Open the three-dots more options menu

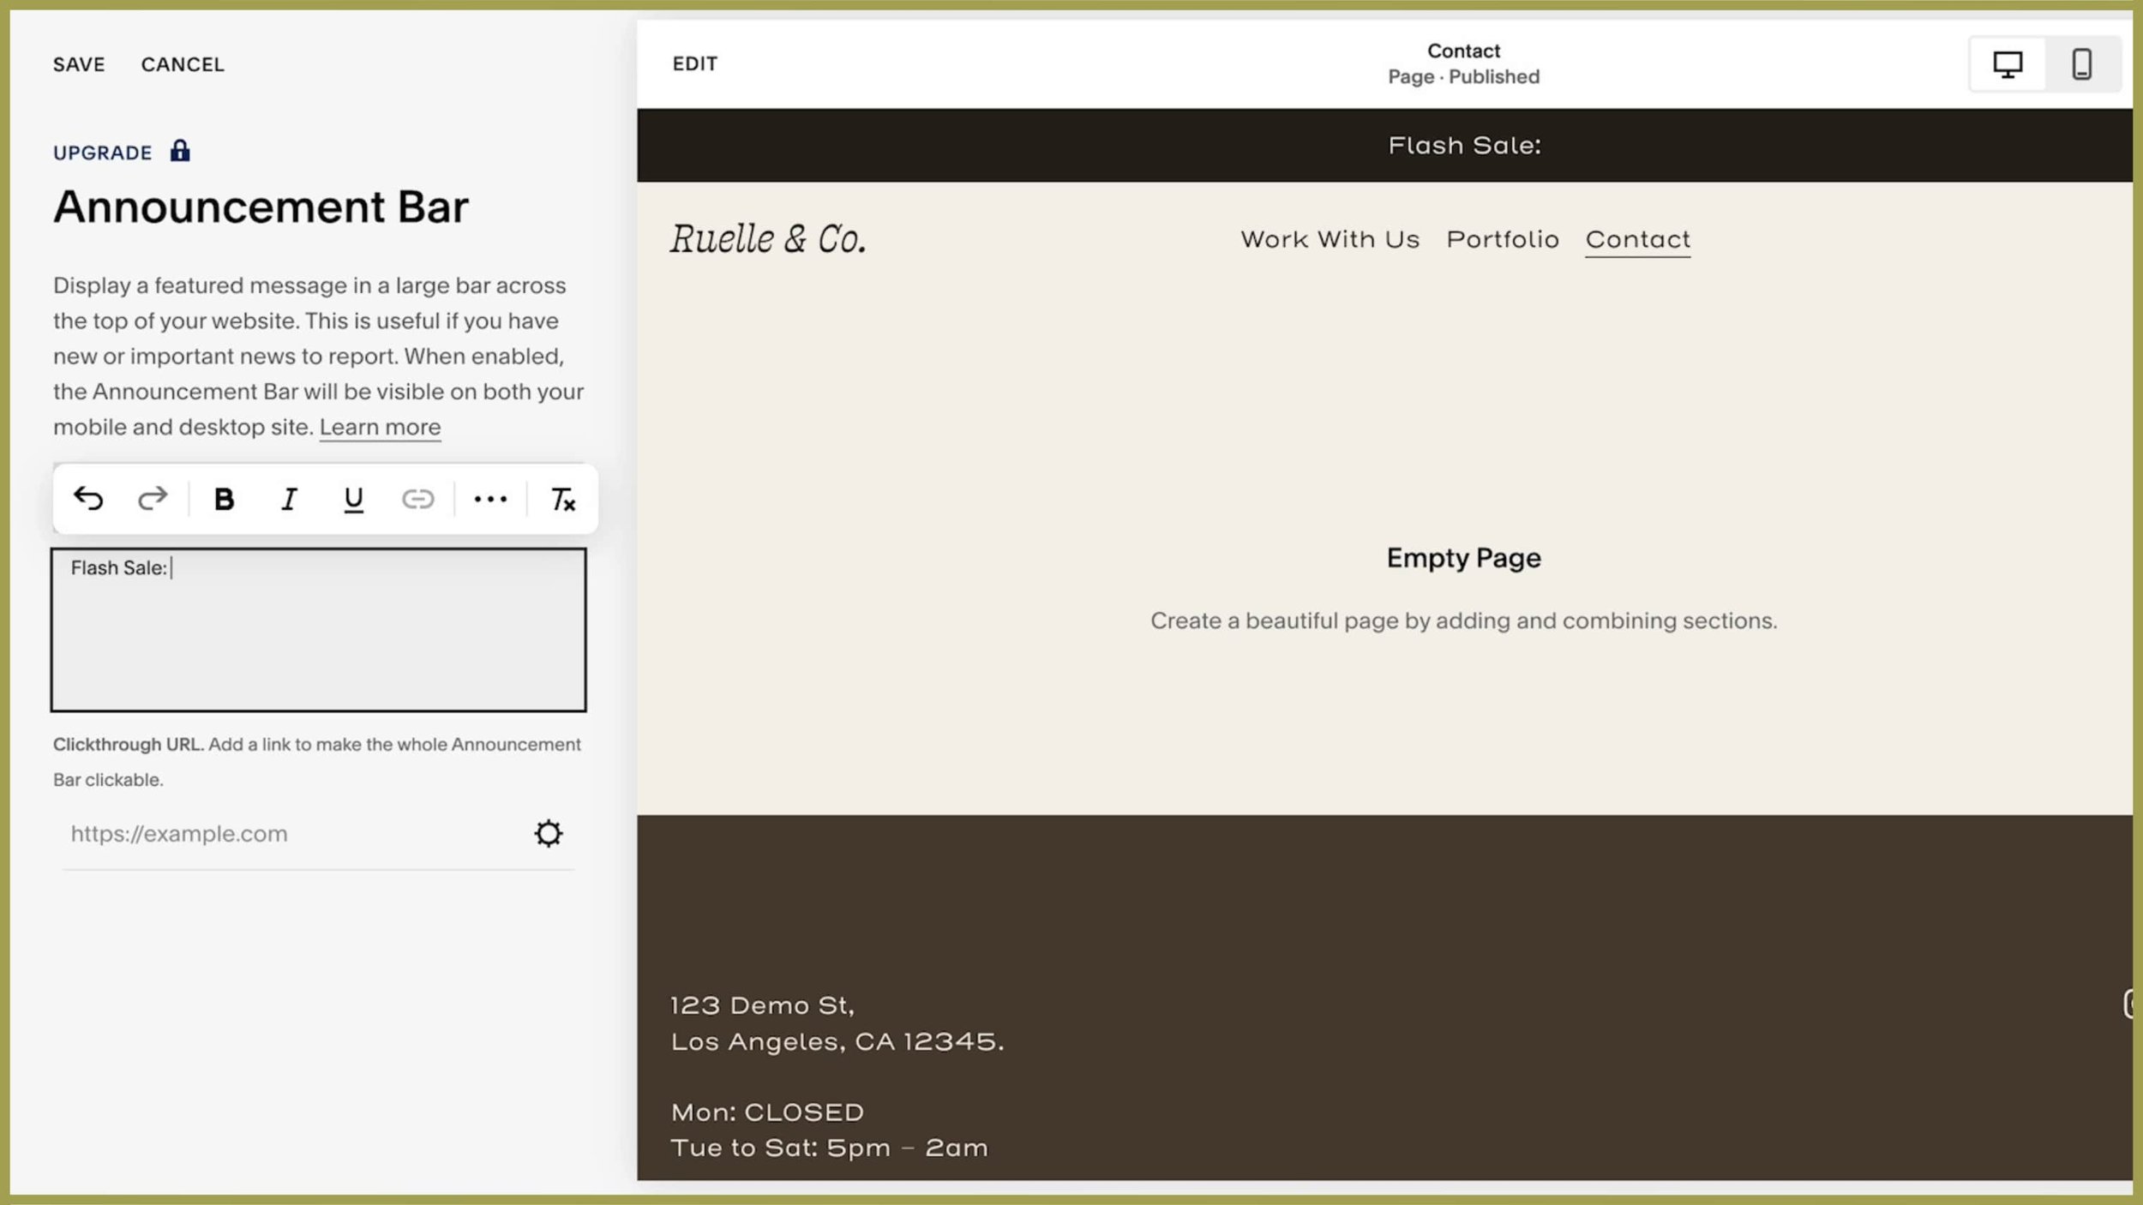[x=490, y=499]
